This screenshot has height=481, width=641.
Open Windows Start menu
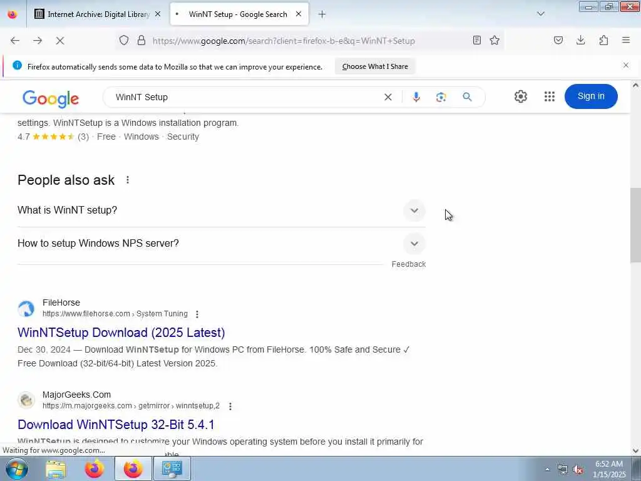16,468
